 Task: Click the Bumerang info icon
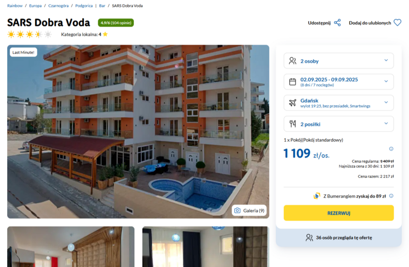pyautogui.click(x=391, y=196)
